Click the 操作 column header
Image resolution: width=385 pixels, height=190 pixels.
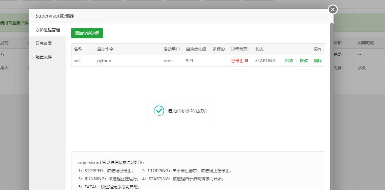tap(318, 49)
